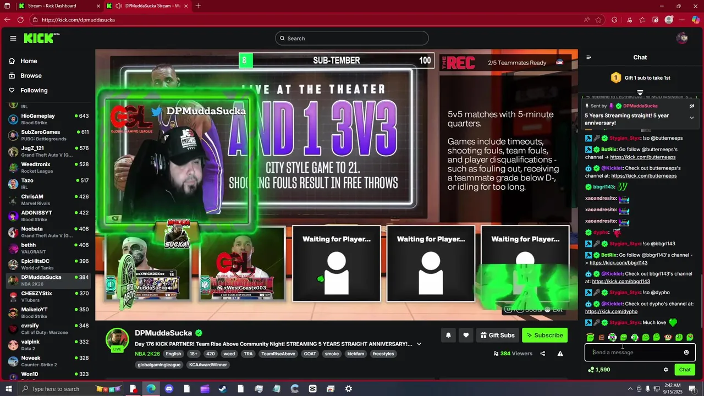Click the Stygian_Styx username in Much love message
The width and height of the screenshot is (704, 396).
click(x=625, y=323)
